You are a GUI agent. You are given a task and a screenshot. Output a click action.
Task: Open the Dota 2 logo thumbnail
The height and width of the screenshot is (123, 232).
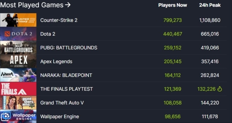pos(18,34)
